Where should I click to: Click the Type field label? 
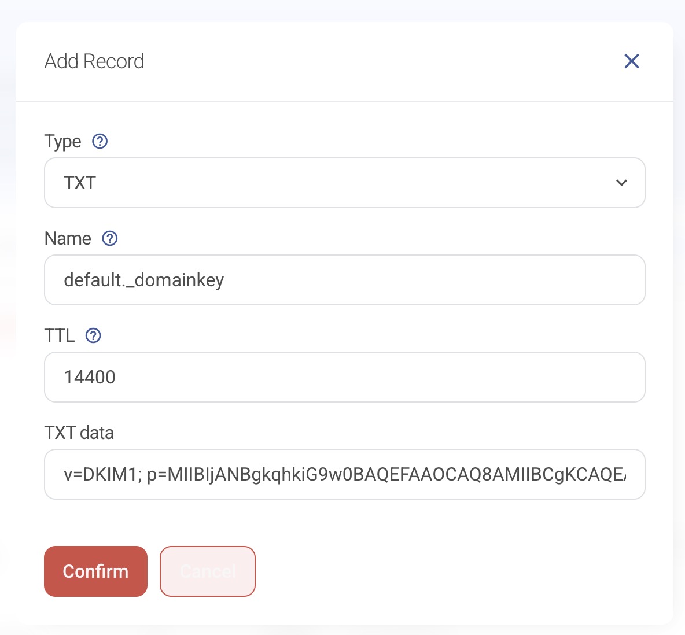click(63, 141)
